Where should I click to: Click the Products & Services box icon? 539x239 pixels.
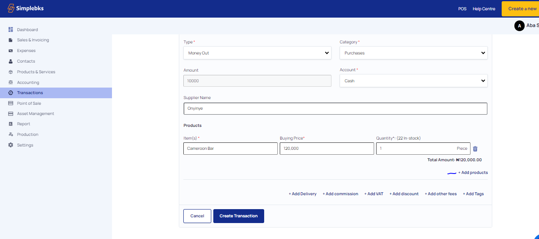click(x=11, y=72)
